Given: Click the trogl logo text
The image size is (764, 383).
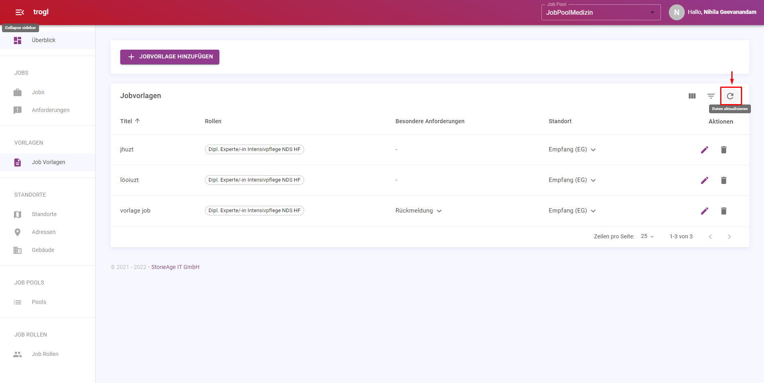Looking at the screenshot, I should [x=41, y=12].
